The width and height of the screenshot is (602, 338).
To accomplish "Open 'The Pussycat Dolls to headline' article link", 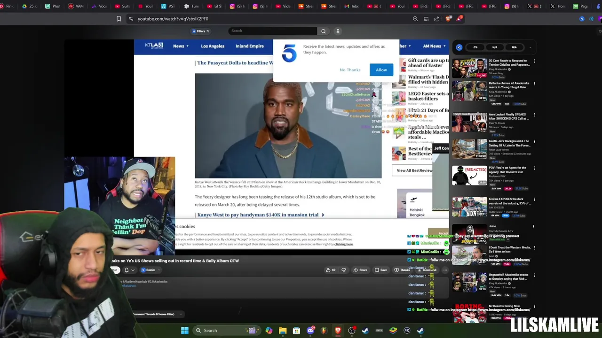I will [235, 62].
